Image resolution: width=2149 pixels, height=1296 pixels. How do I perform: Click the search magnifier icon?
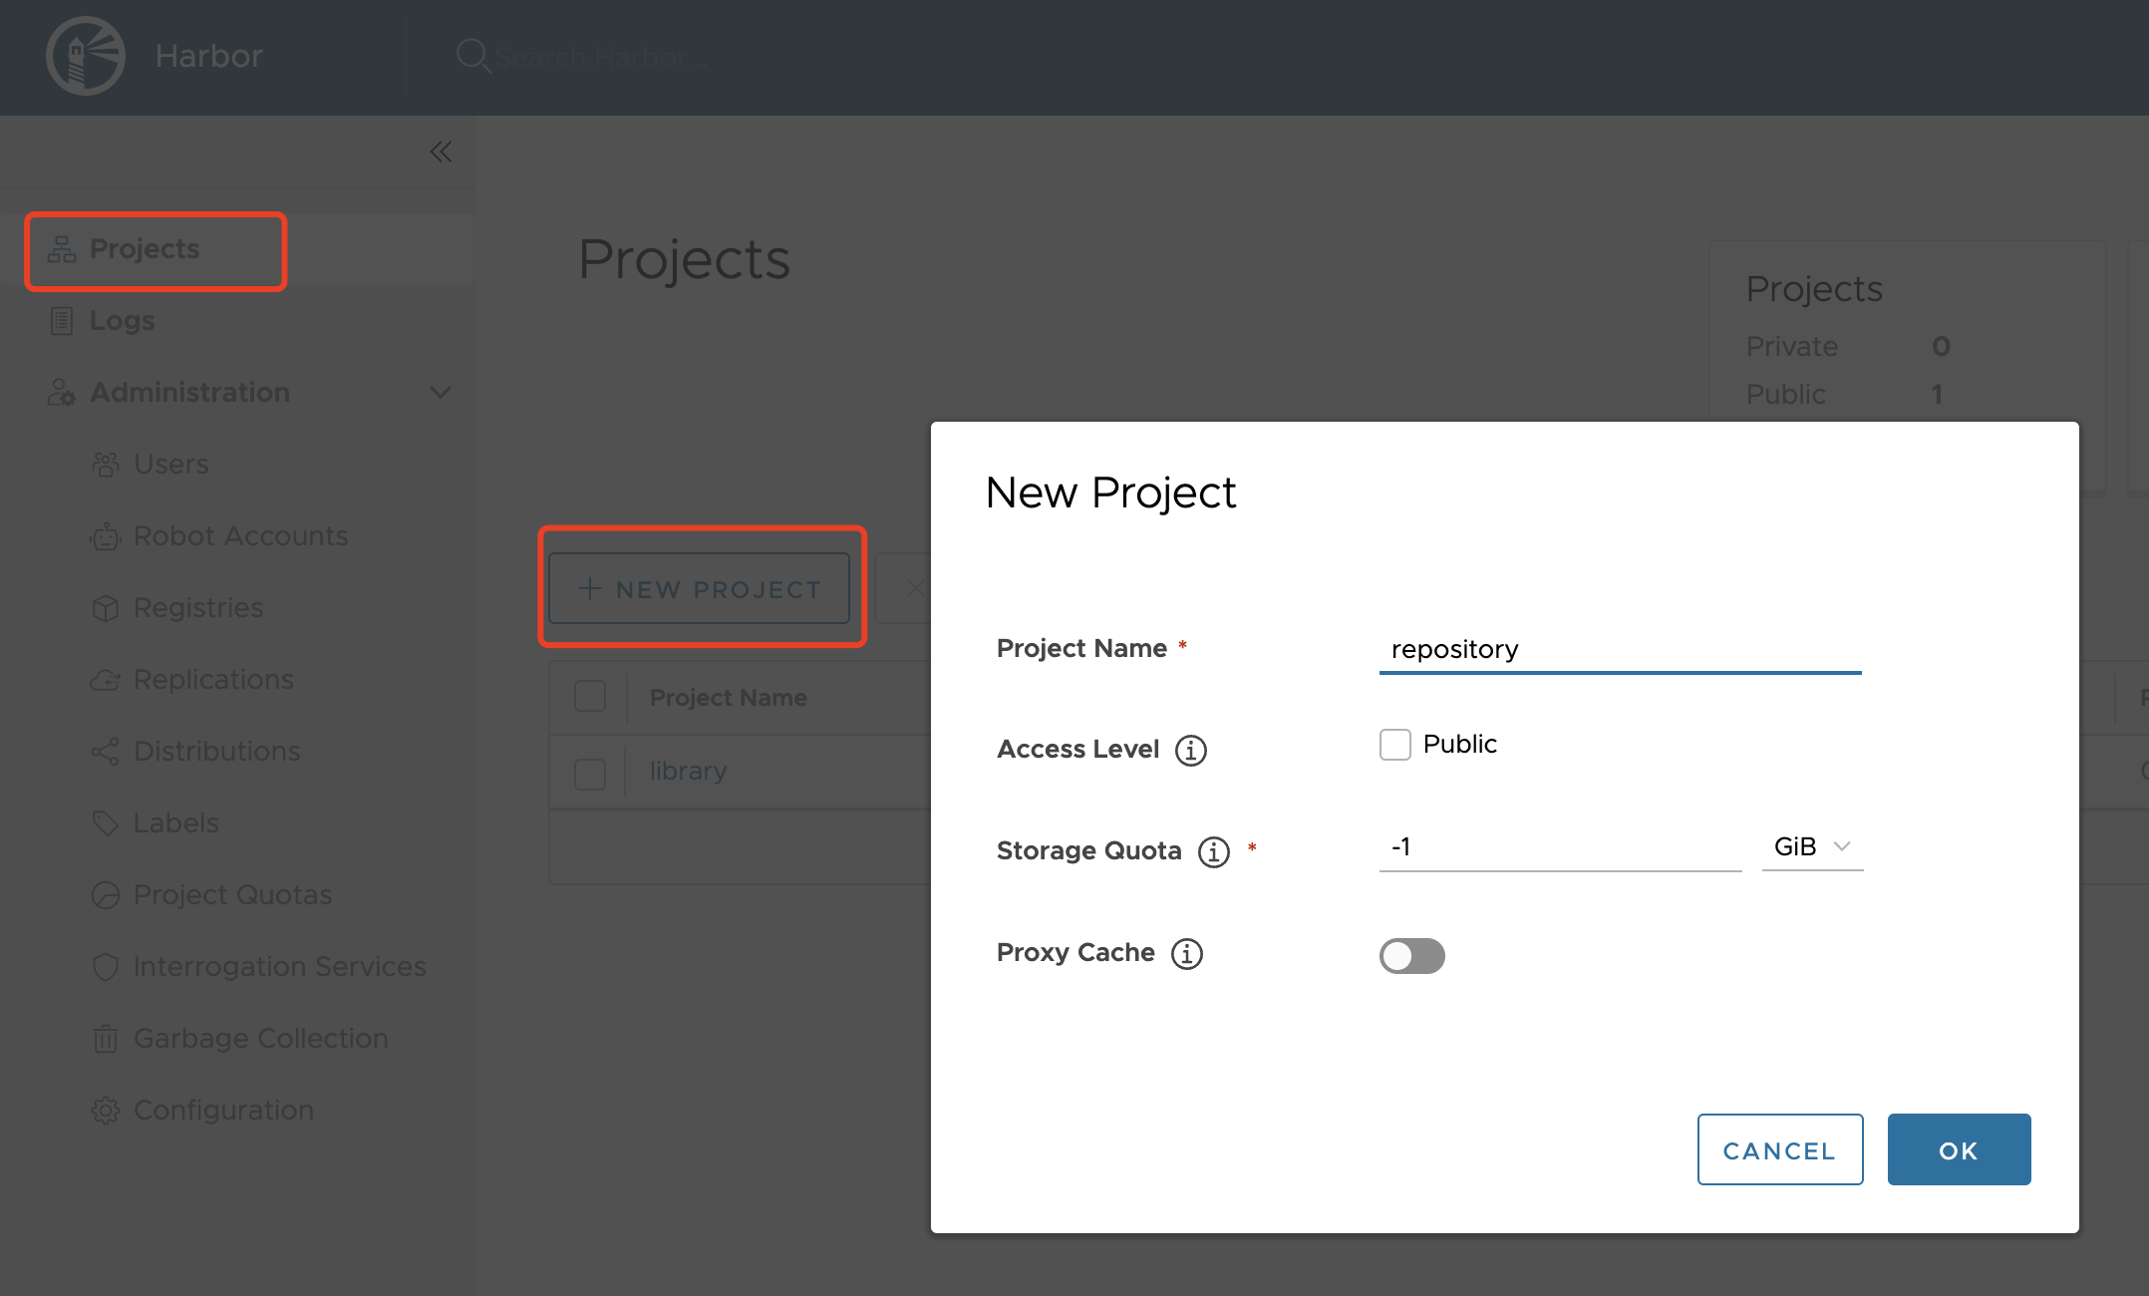(471, 55)
